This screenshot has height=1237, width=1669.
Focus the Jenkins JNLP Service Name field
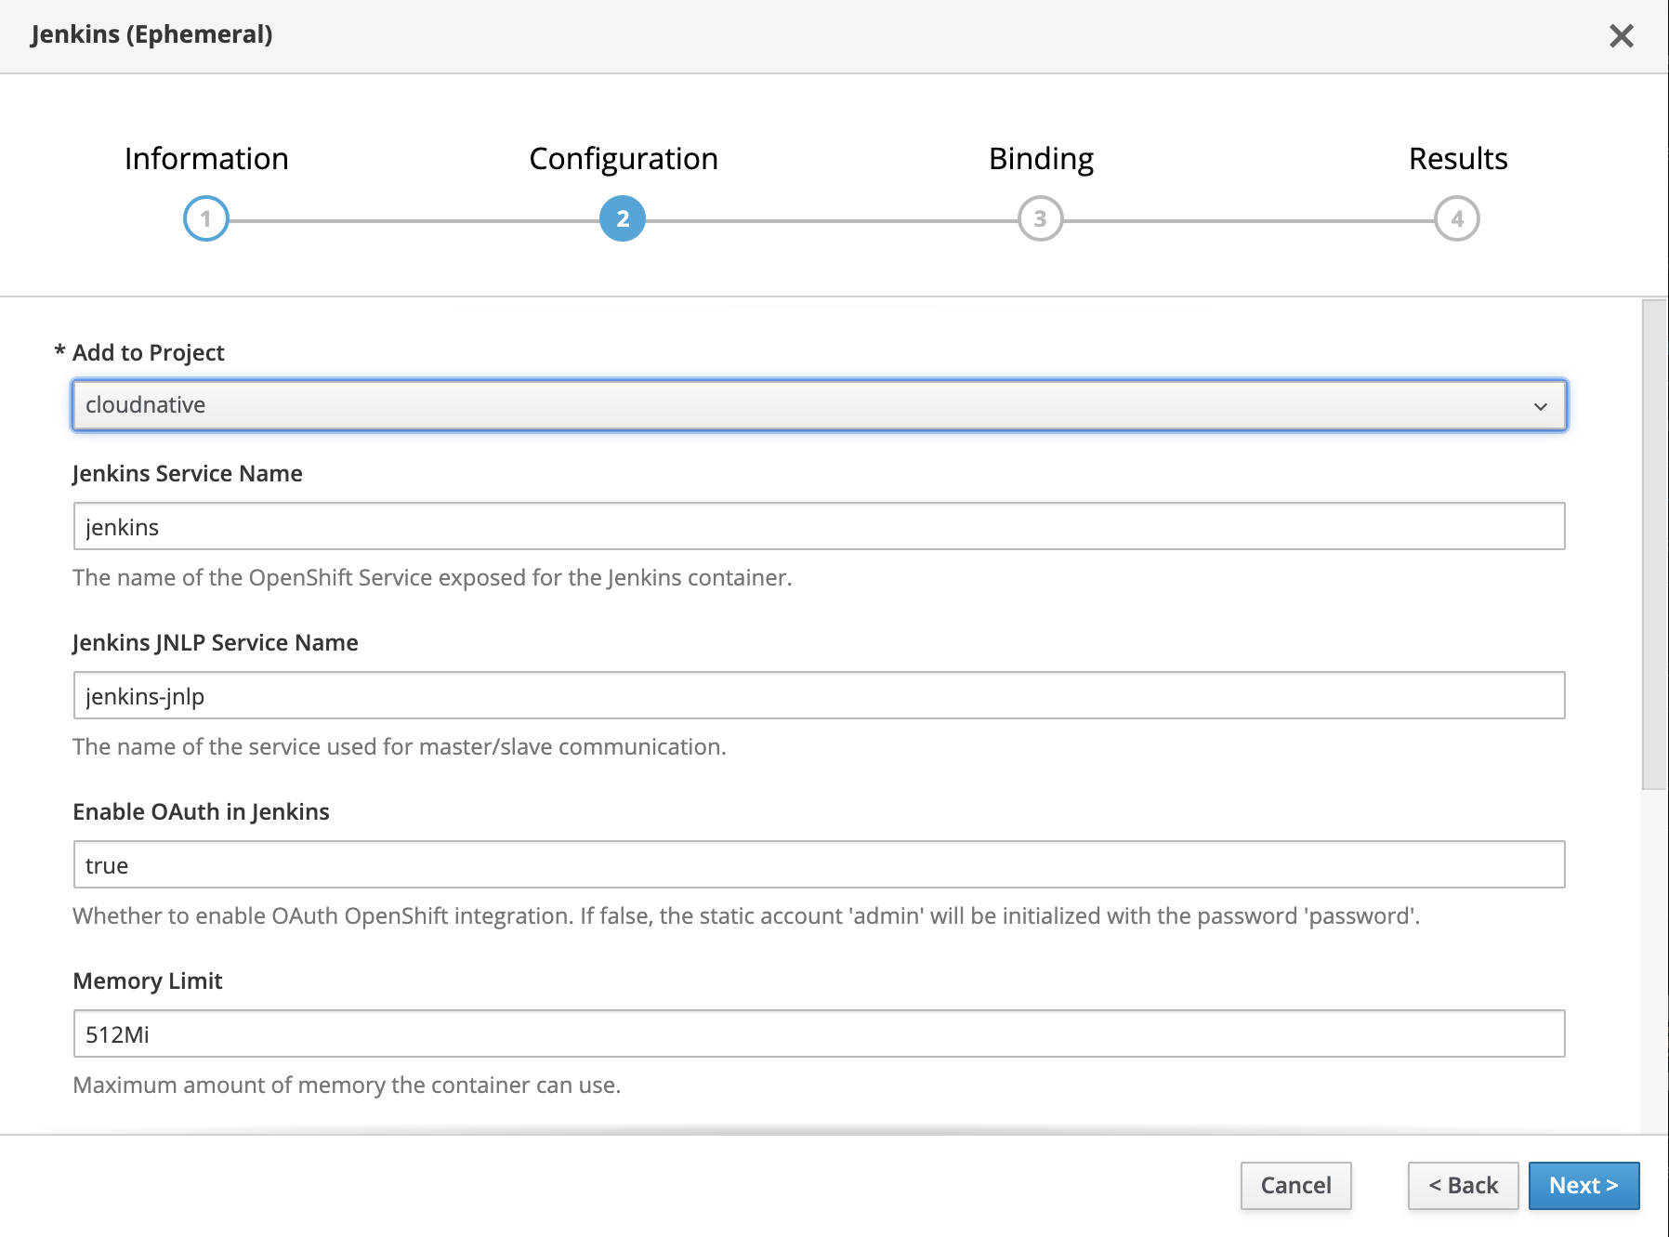[820, 696]
